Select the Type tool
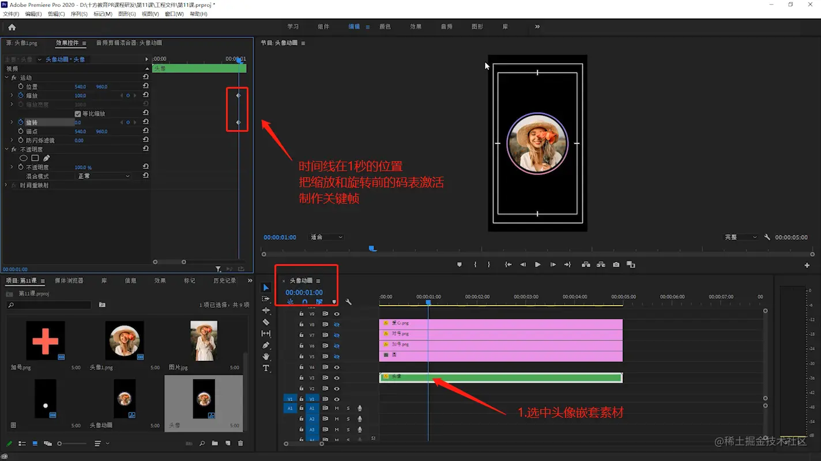821x461 pixels. coord(266,368)
